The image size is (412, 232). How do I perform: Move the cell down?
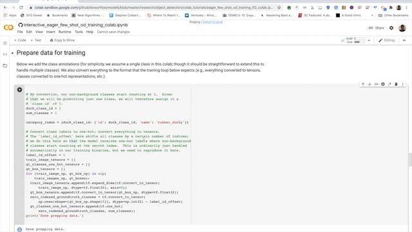pyautogui.click(x=370, y=84)
